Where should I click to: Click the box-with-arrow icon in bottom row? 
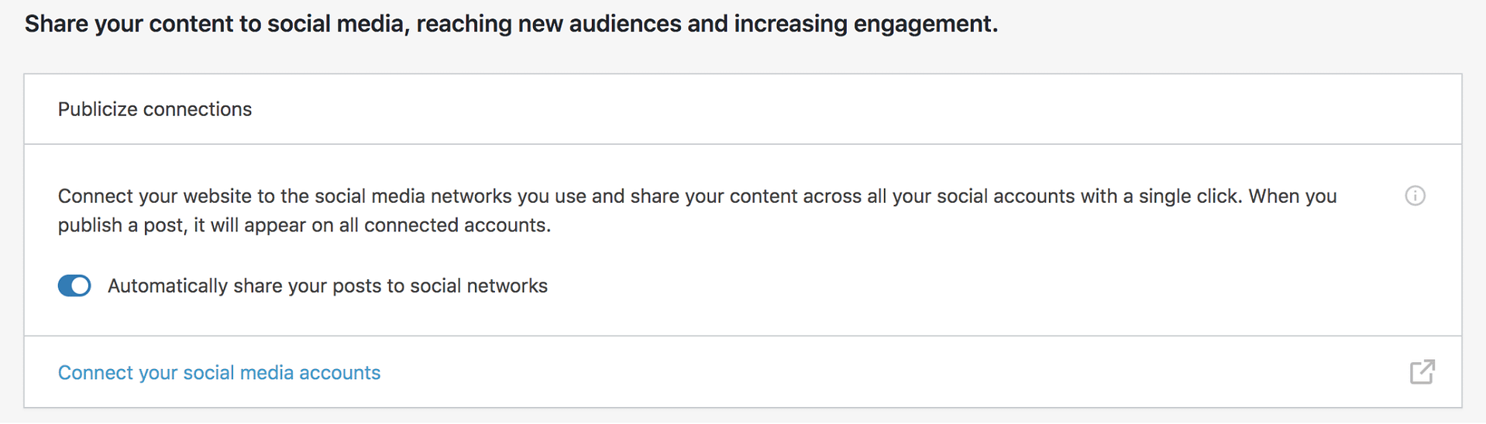pos(1422,372)
